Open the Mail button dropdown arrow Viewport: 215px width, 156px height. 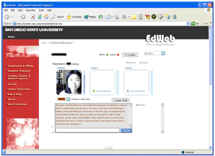click(112, 17)
